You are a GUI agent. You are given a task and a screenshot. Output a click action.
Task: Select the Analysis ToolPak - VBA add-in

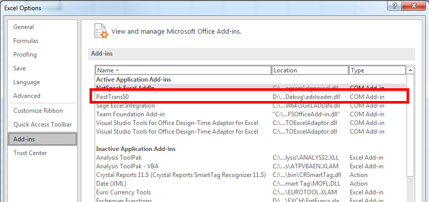point(251,166)
